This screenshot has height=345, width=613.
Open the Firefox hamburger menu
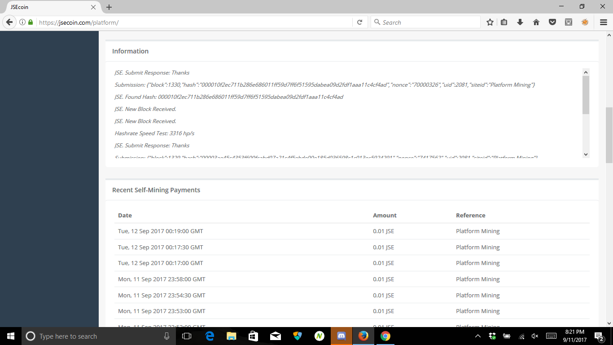pos(604,22)
